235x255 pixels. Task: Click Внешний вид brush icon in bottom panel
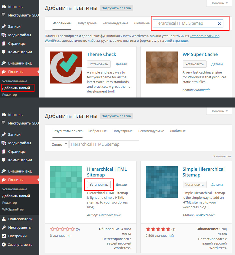[x=4, y=171]
